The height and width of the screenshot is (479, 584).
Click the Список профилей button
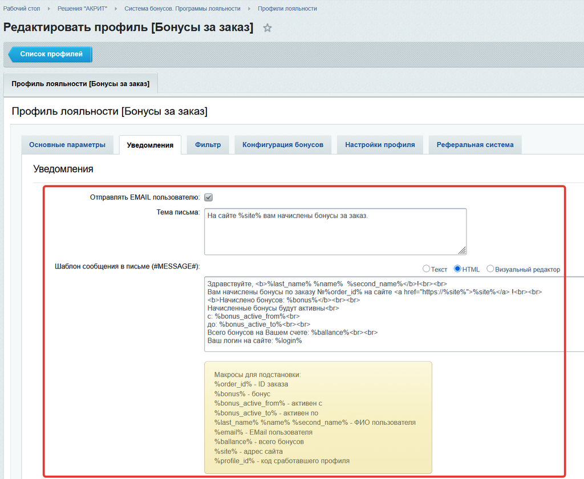51,54
